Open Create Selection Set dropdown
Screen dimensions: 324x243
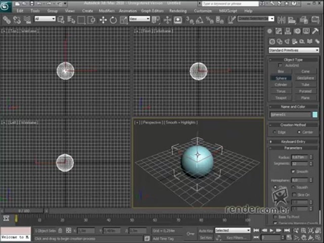(256, 19)
